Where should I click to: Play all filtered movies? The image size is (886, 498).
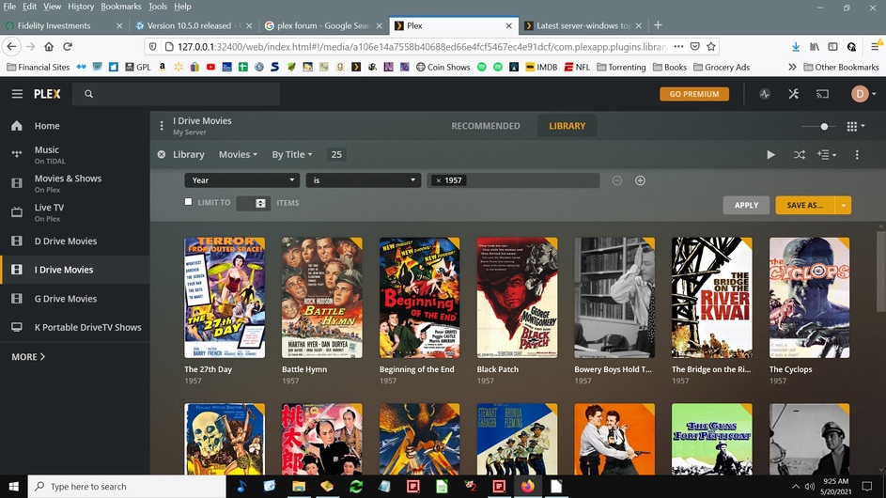770,154
